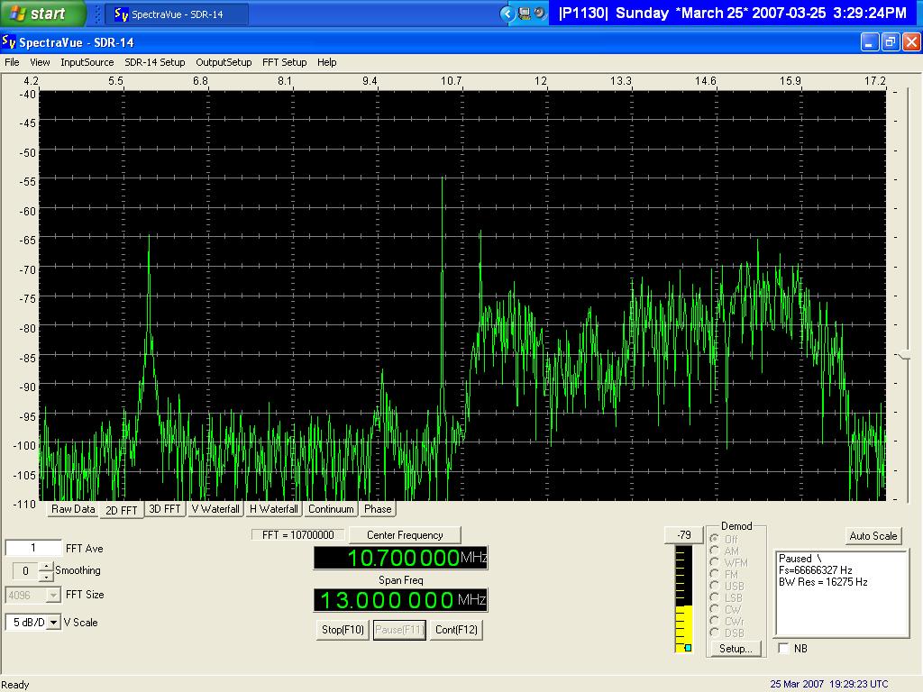Click the SpectraVue title bar icon
Screen dimensions: 923x692
tap(9, 41)
